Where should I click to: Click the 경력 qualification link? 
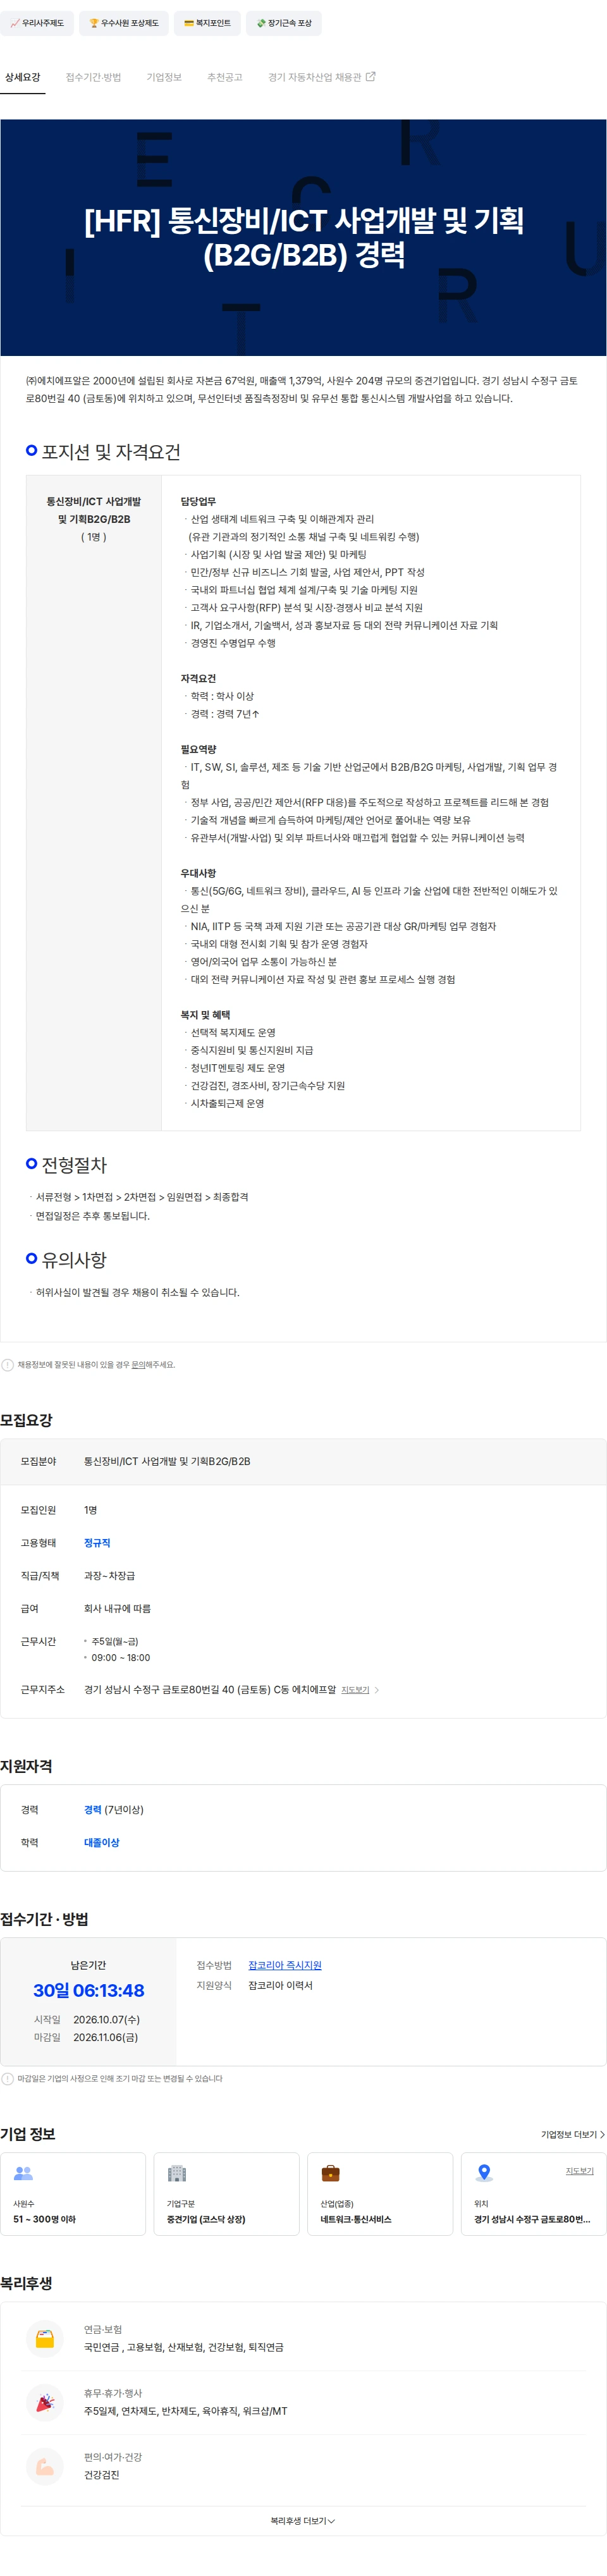[x=93, y=1809]
